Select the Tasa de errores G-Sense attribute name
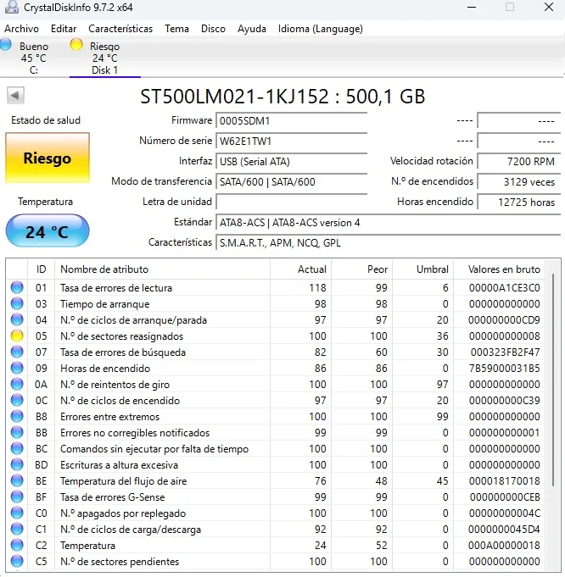The height and width of the screenshot is (577, 565). point(113,497)
